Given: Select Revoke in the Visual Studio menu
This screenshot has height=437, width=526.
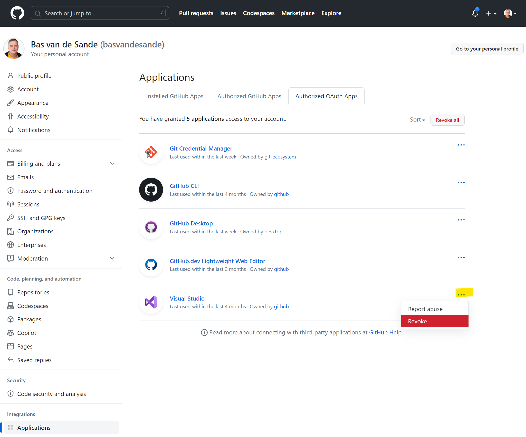Looking at the screenshot, I should (x=435, y=321).
